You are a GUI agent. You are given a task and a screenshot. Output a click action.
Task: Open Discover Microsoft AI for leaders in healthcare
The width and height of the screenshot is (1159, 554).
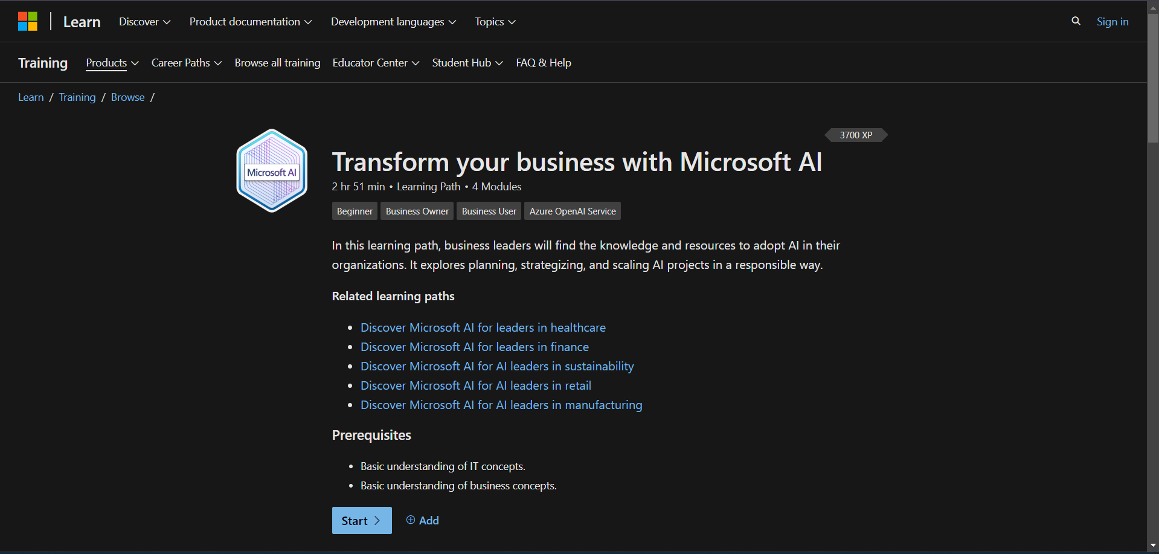[x=483, y=327]
